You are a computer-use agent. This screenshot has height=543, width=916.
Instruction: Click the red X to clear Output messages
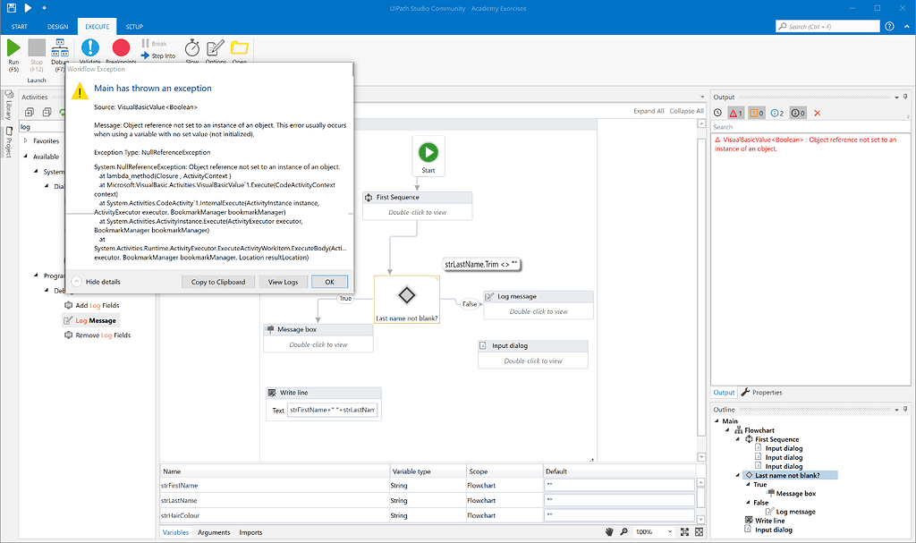817,112
